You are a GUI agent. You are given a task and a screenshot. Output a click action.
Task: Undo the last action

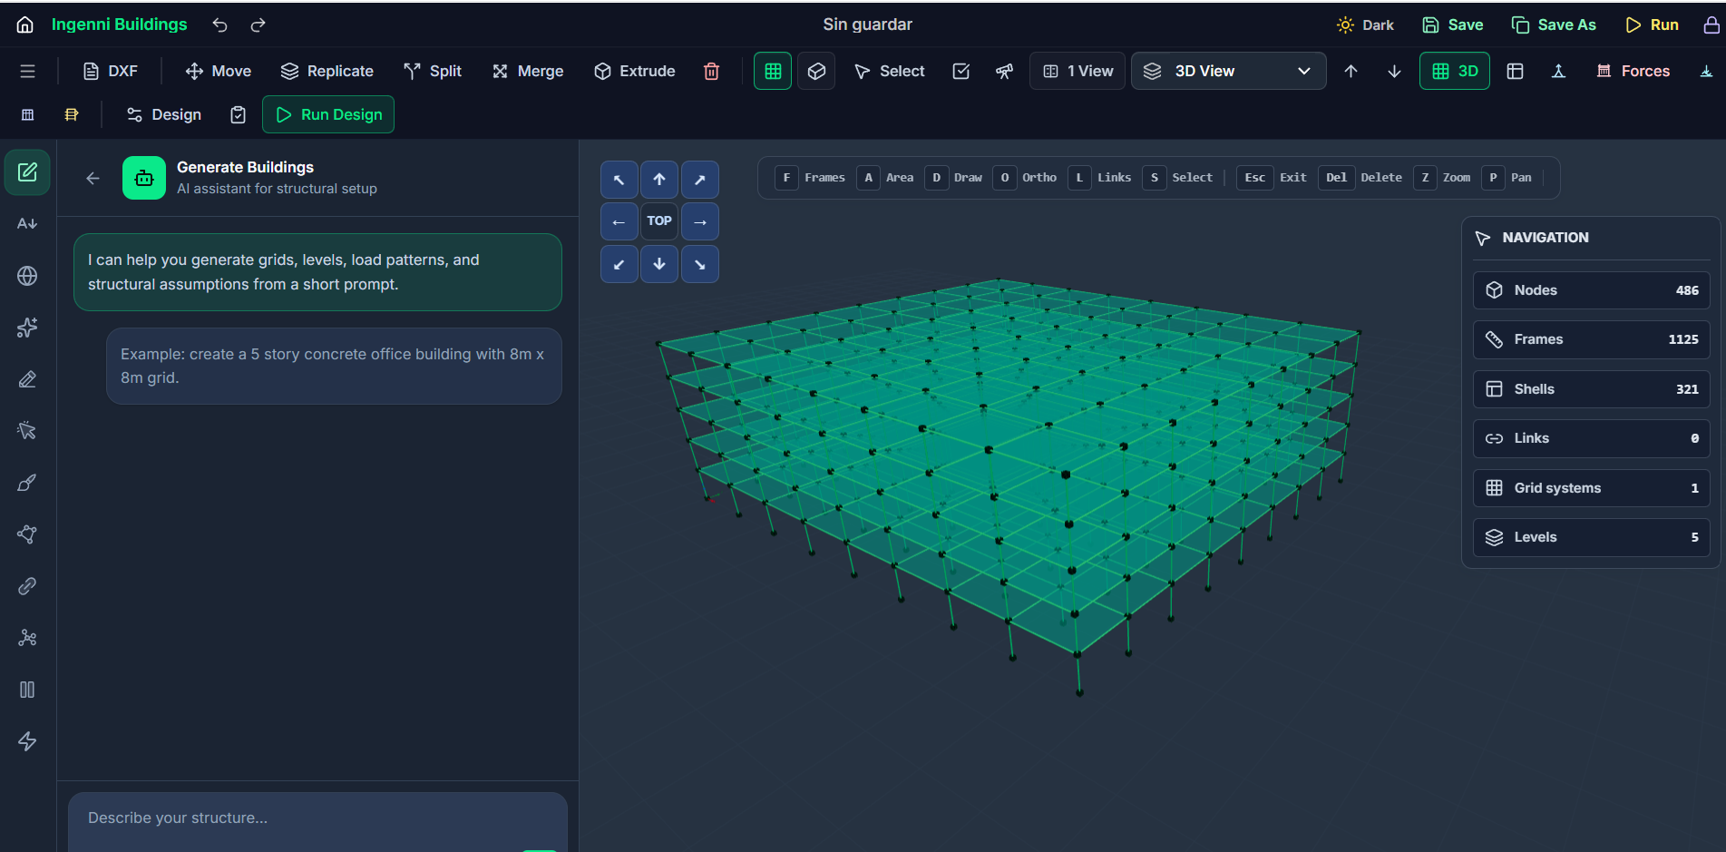click(219, 24)
